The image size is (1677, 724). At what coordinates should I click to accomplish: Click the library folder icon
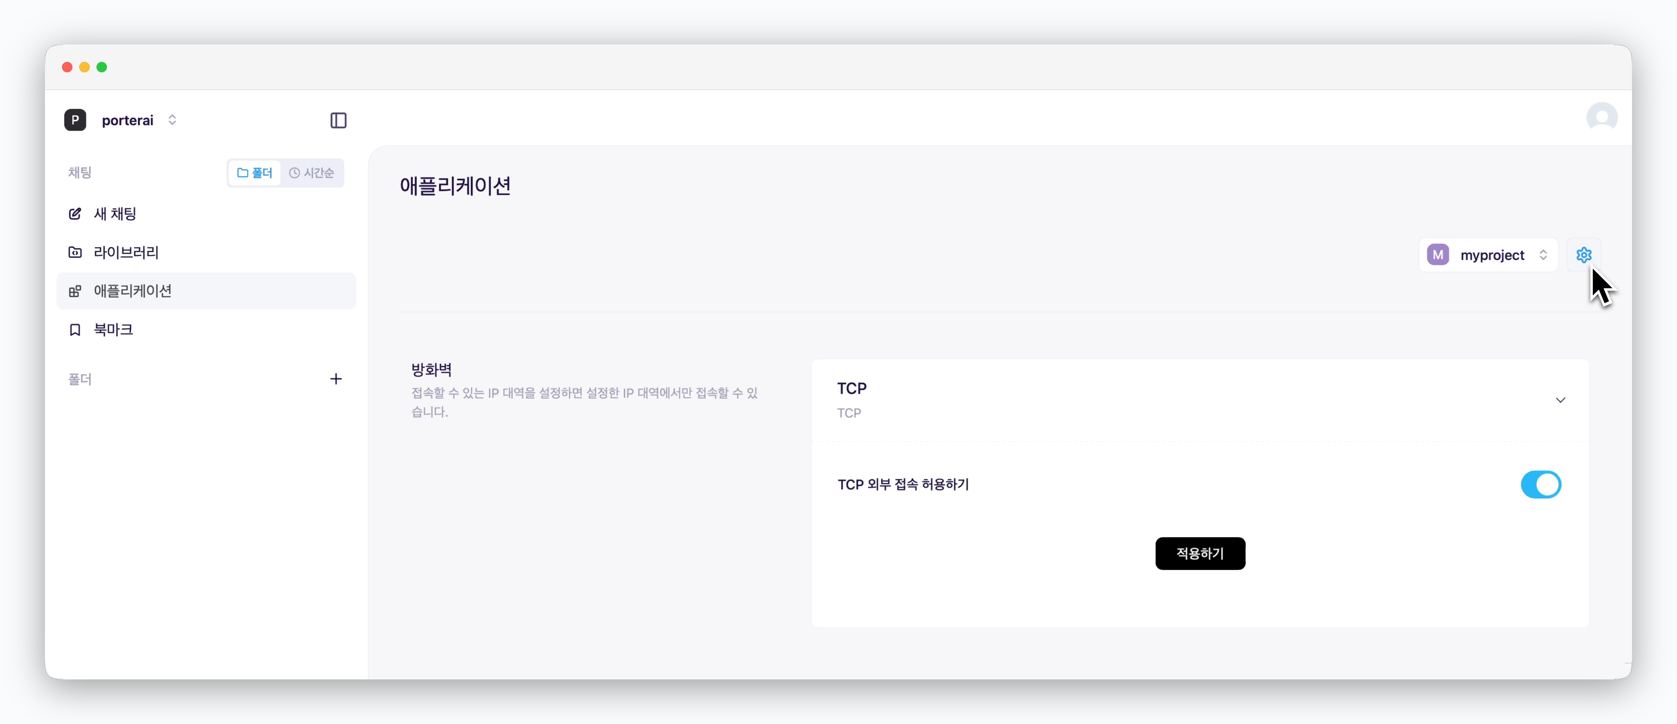tap(75, 252)
